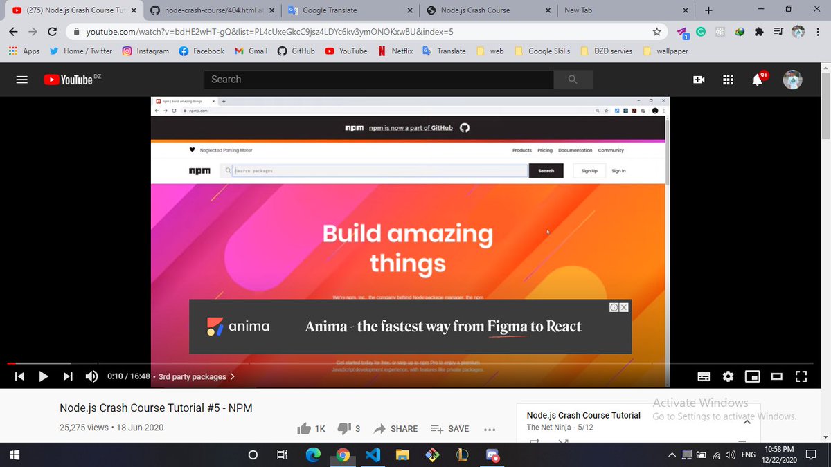Open the volume control in system tray
The height and width of the screenshot is (467, 831).
tap(730, 455)
